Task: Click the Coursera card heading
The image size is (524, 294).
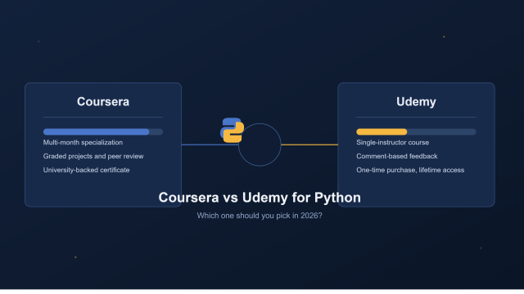Action: coord(103,101)
